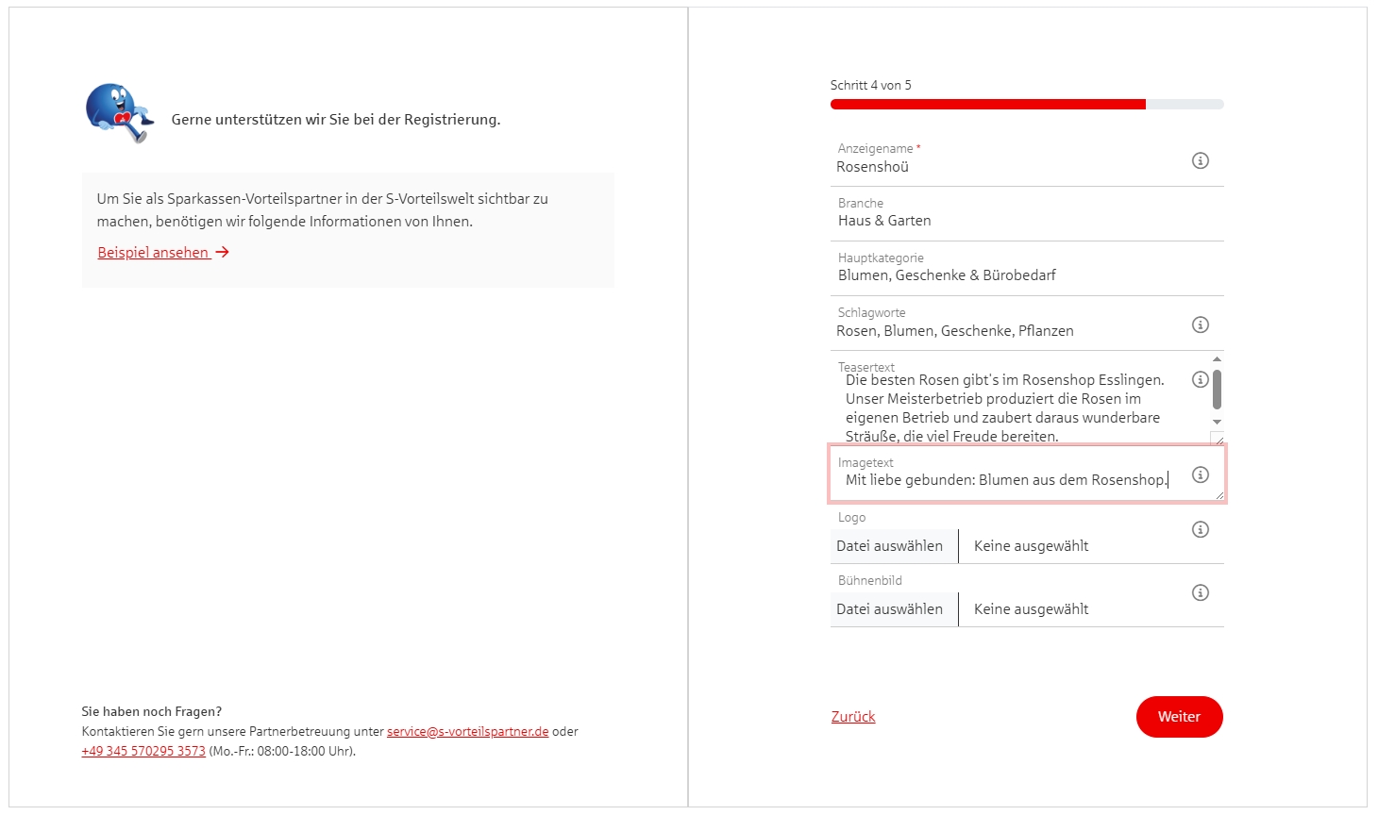Click the Teasertext scrollbar down arrow
Viewport: 1378px width, 815px height.
point(1217,422)
